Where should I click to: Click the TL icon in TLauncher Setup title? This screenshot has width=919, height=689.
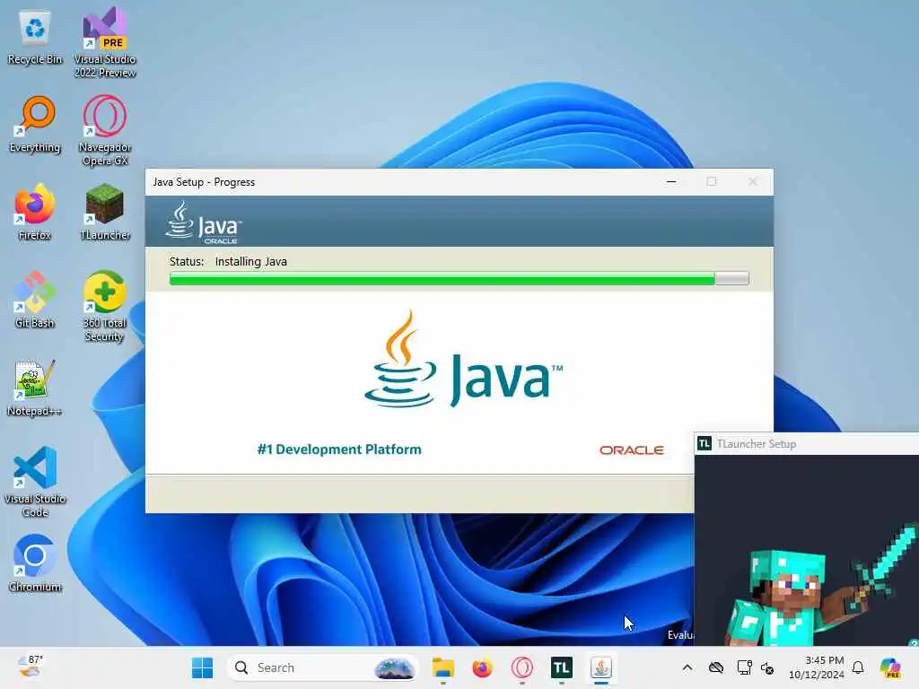704,443
